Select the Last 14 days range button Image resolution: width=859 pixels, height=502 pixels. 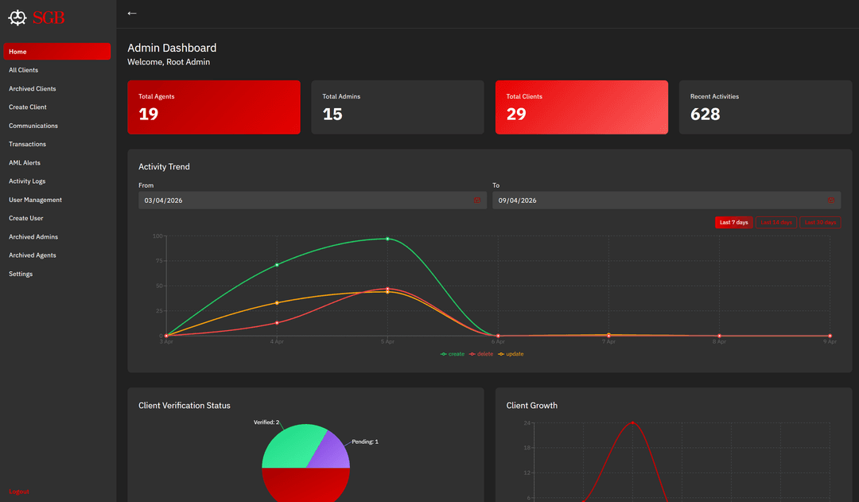[x=776, y=223]
